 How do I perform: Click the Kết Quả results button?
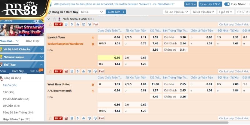click(x=191, y=4)
